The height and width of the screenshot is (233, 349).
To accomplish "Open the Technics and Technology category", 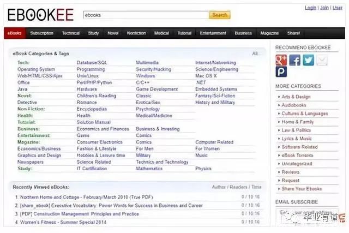I will pos(162,162).
